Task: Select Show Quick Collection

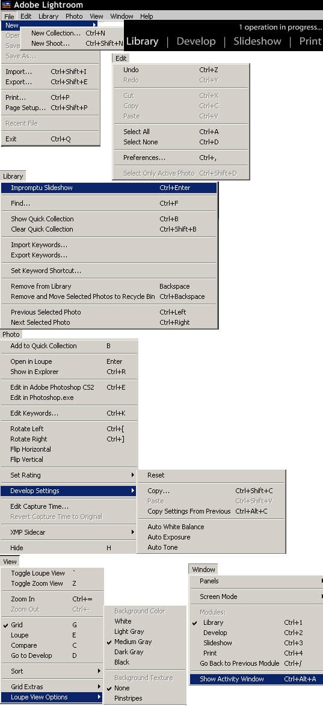Action: pos(108,219)
